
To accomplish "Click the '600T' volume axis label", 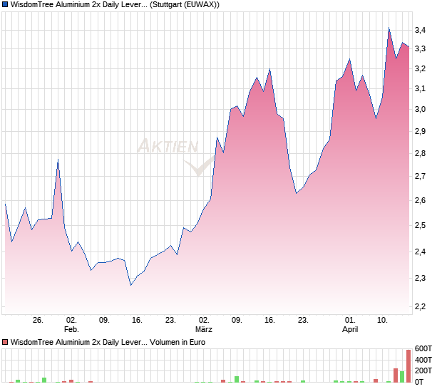I will pyautogui.click(x=423, y=348).
